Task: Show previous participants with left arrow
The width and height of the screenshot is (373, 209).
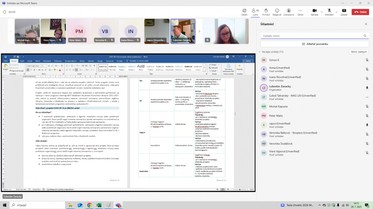Action: 11,31
